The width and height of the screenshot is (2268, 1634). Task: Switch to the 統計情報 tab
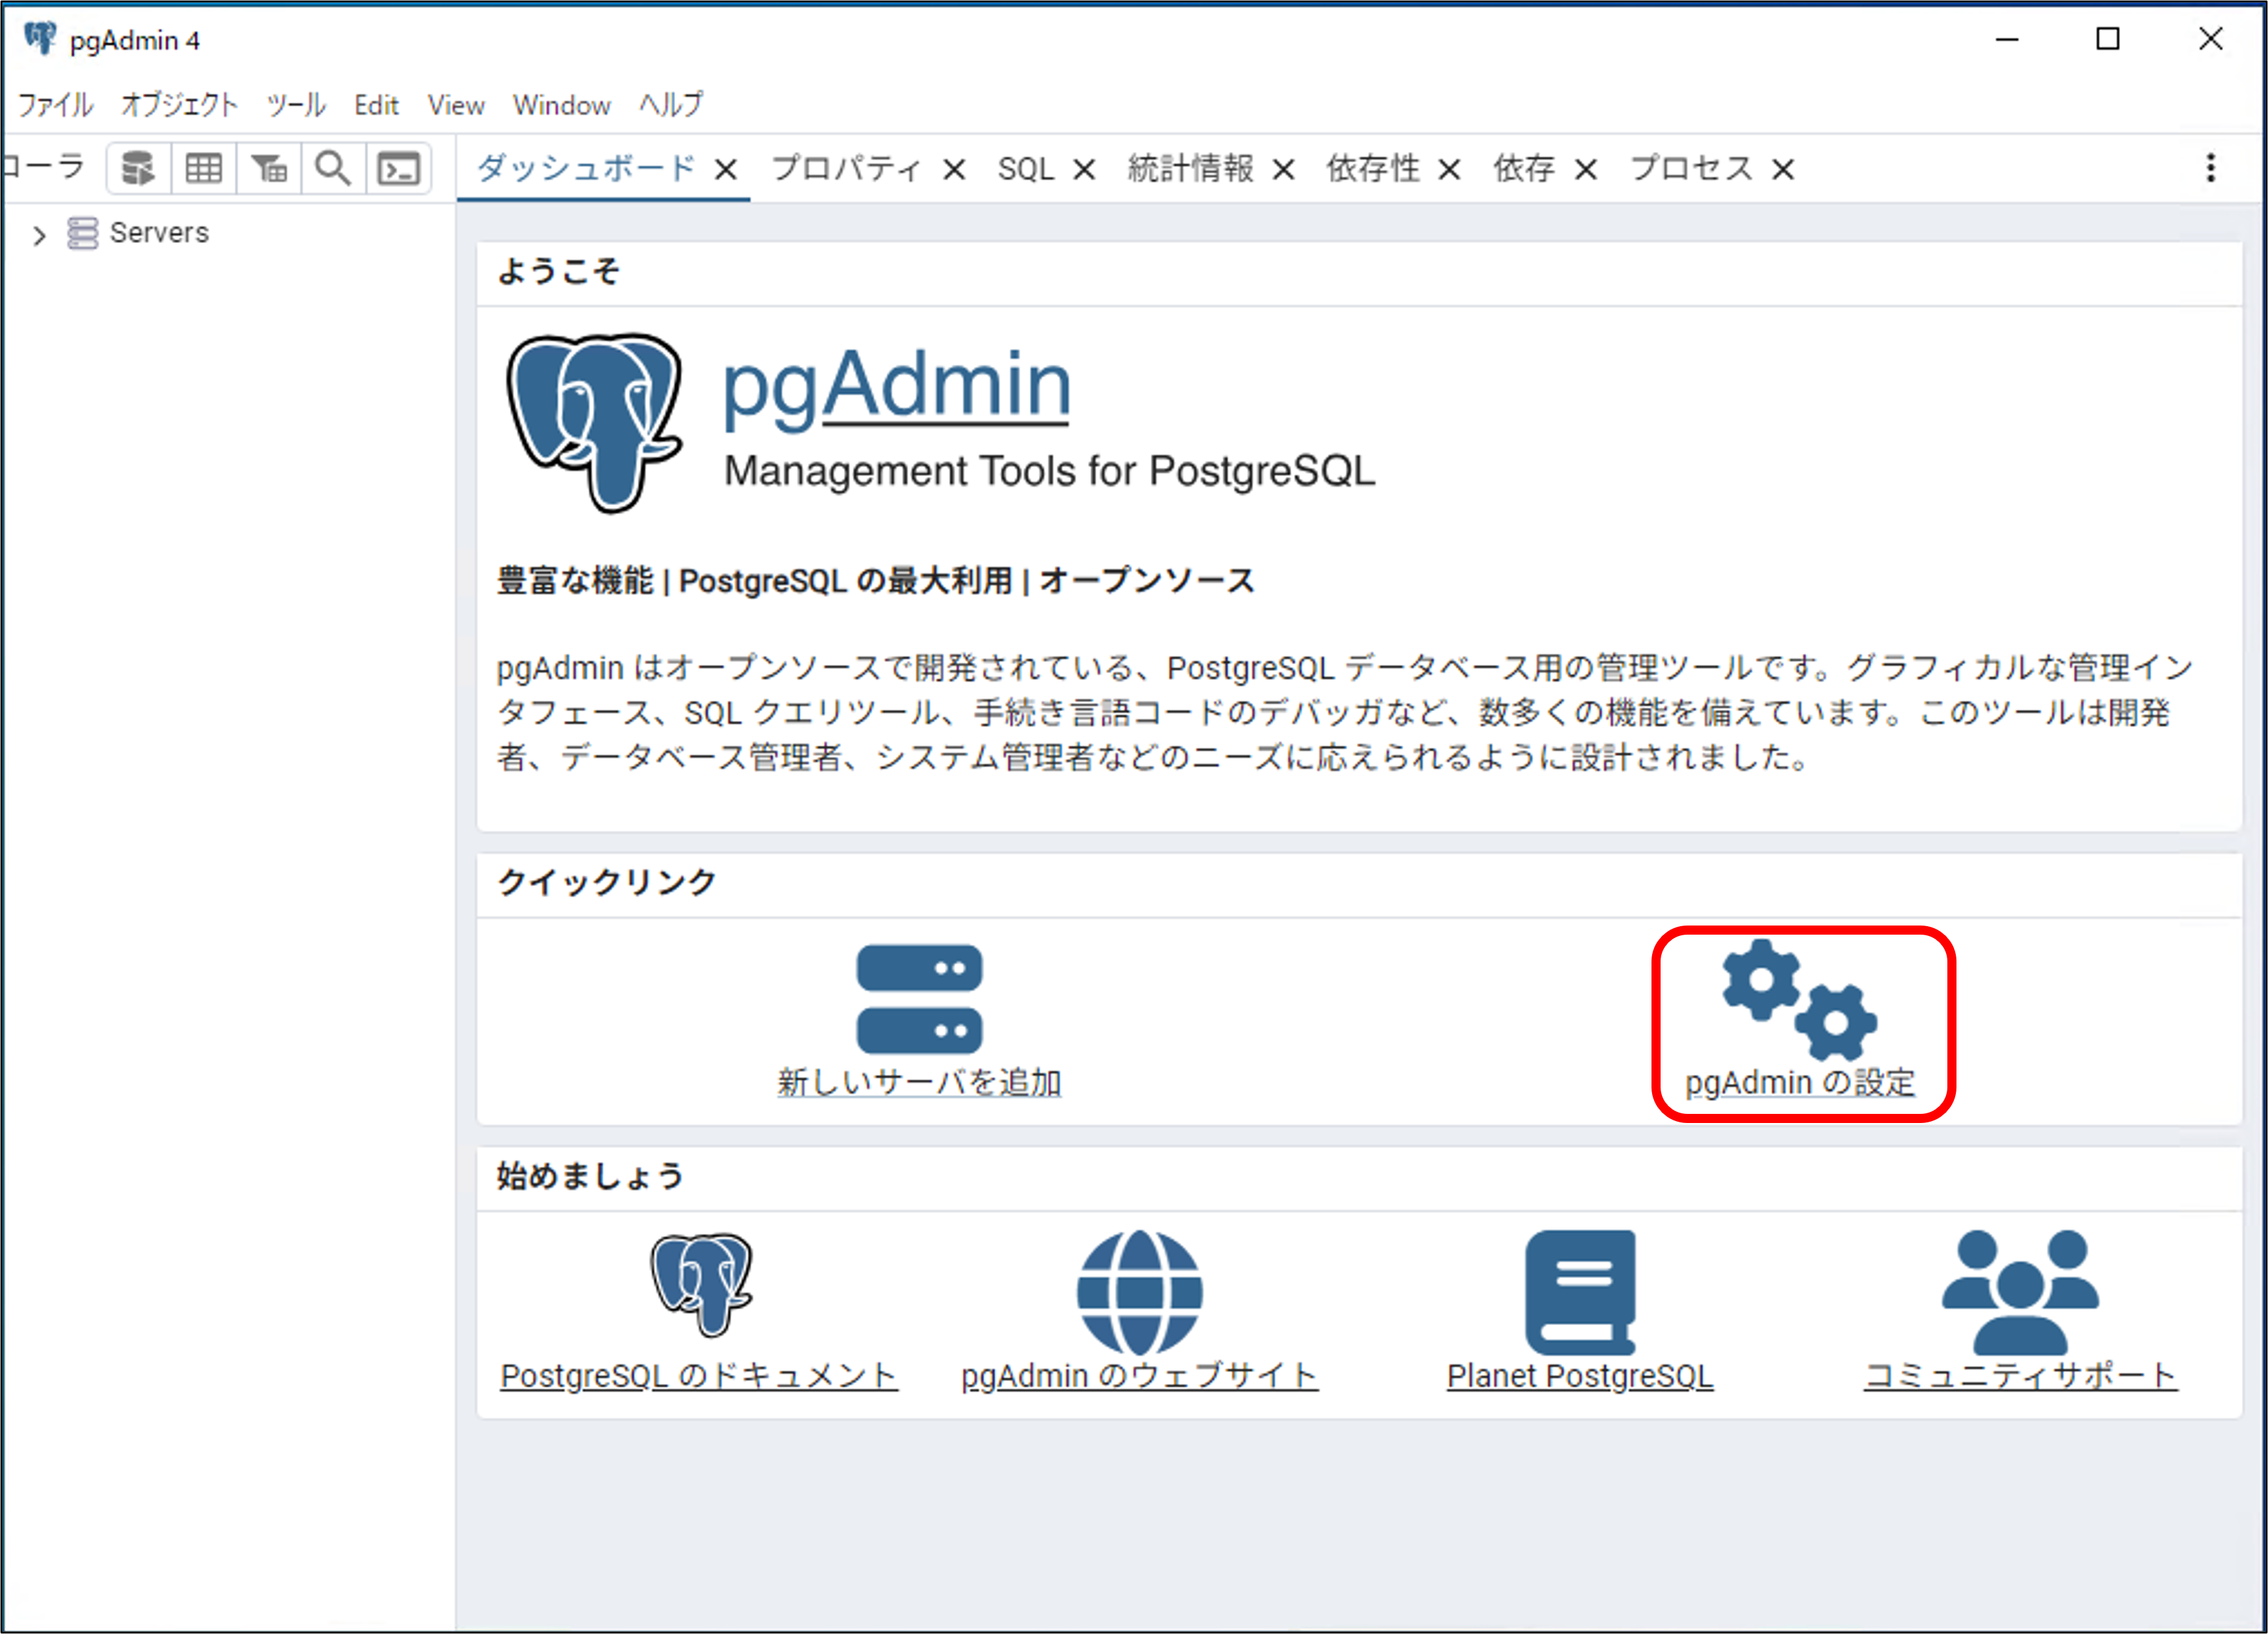point(1189,168)
